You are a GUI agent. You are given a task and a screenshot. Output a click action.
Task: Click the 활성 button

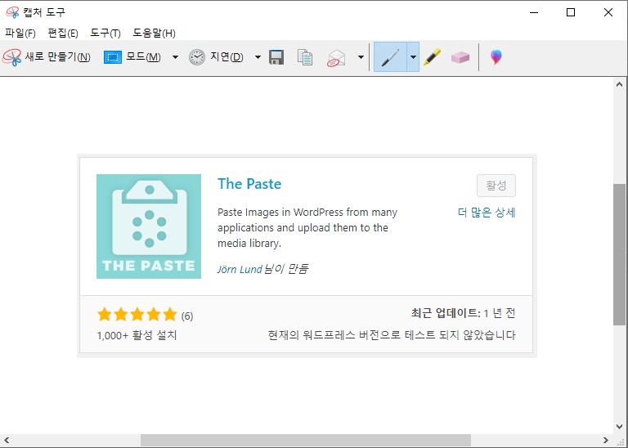(x=496, y=186)
